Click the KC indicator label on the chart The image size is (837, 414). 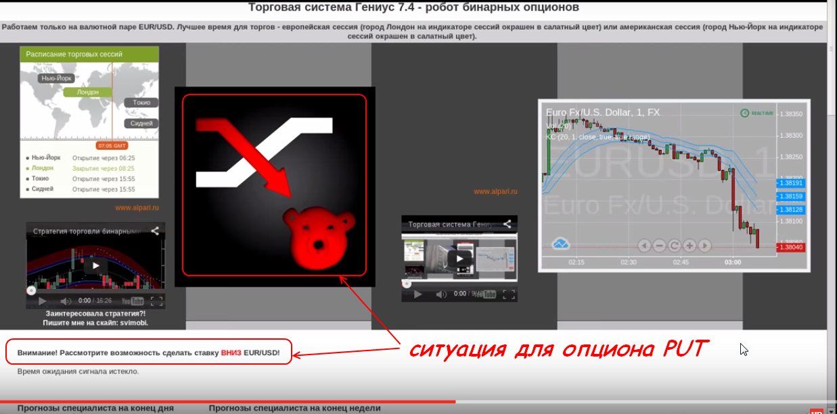pos(597,137)
